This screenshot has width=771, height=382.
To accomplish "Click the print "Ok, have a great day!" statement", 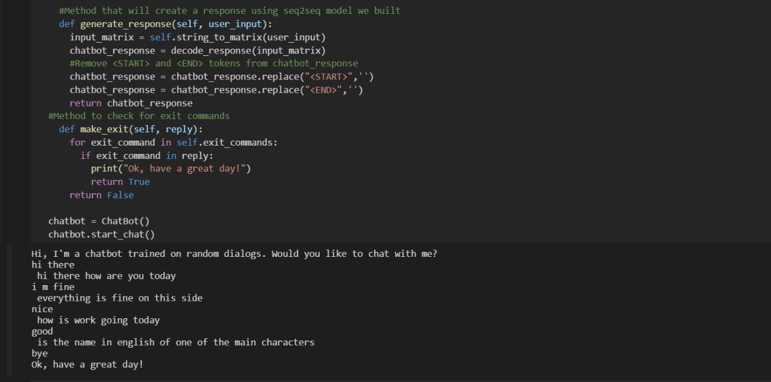I will (170, 169).
